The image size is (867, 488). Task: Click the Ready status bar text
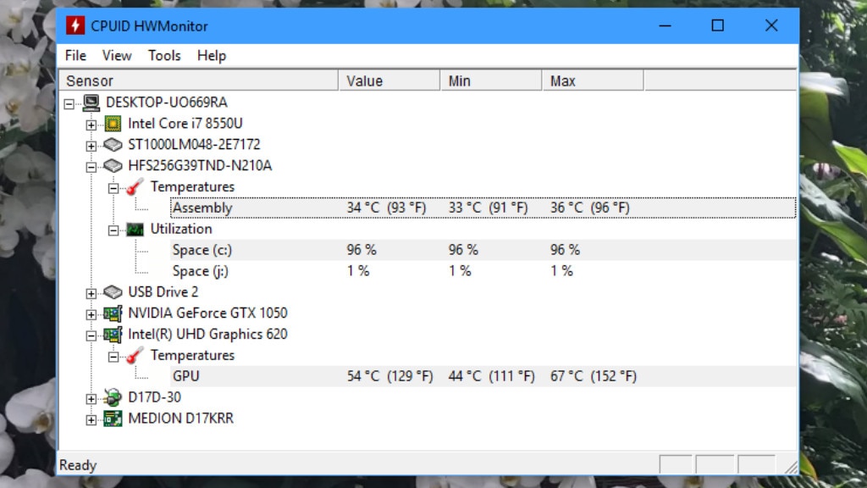pos(78,465)
